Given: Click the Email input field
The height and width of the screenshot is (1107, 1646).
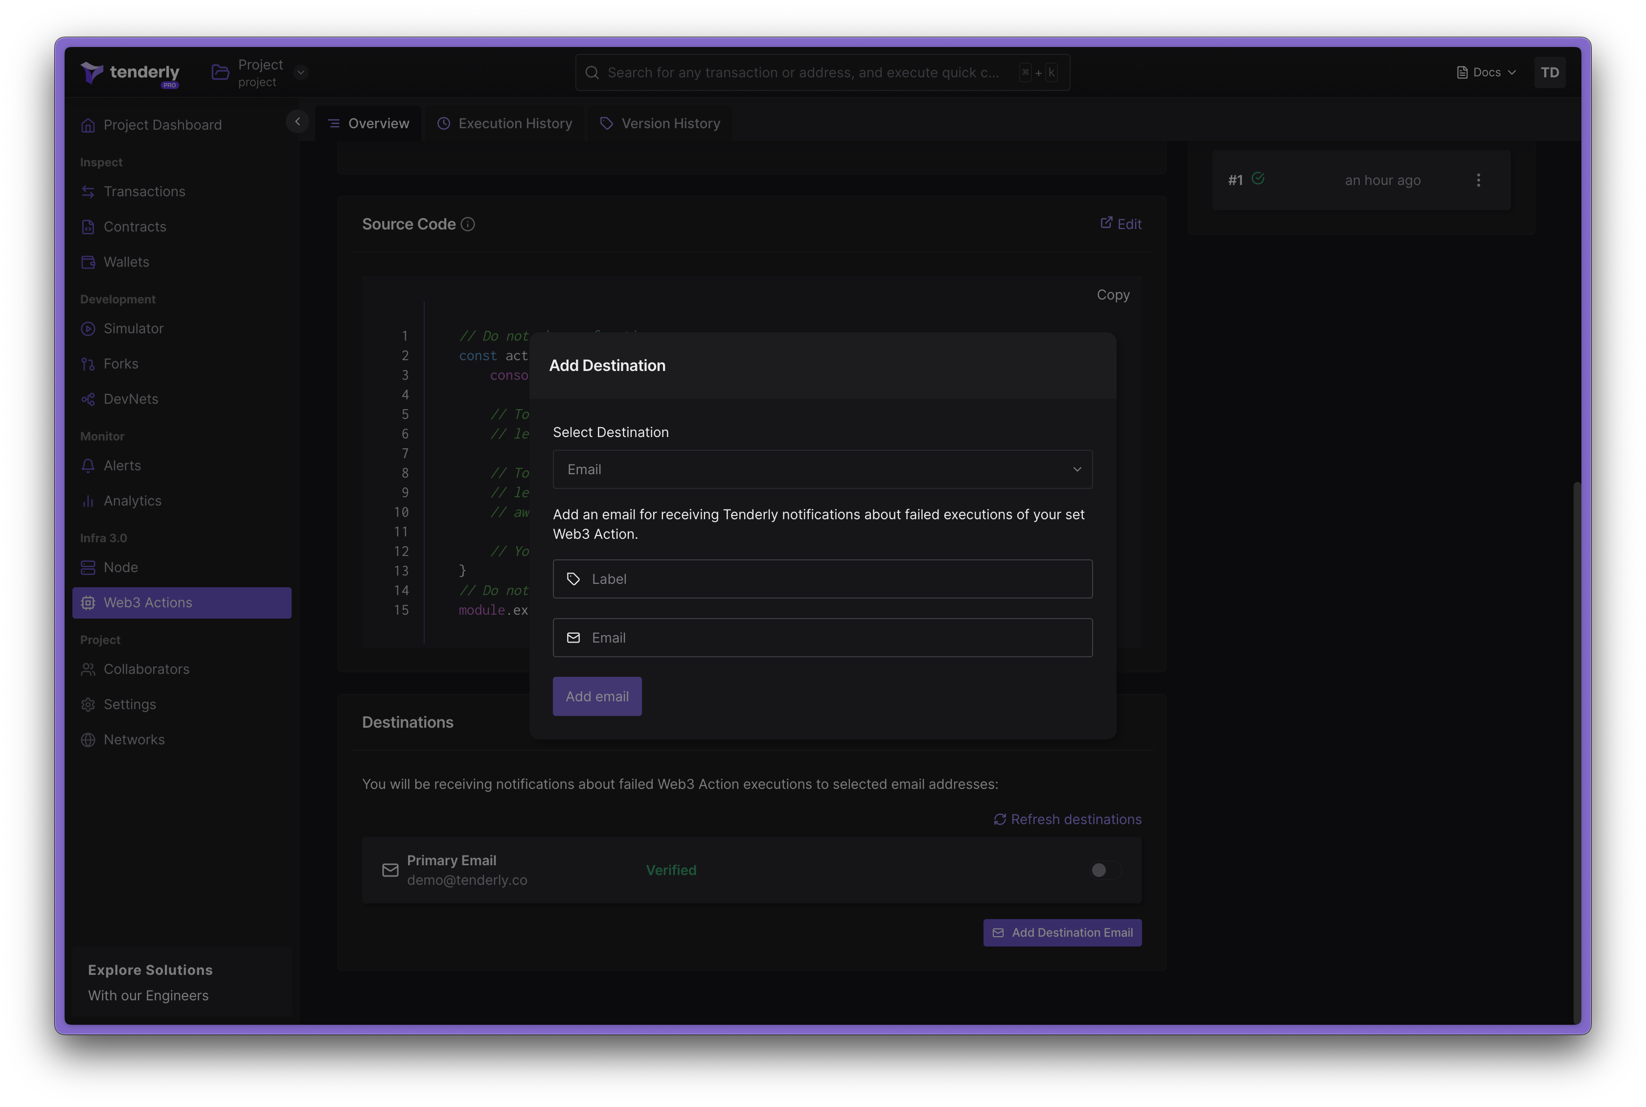Looking at the screenshot, I should (x=823, y=636).
